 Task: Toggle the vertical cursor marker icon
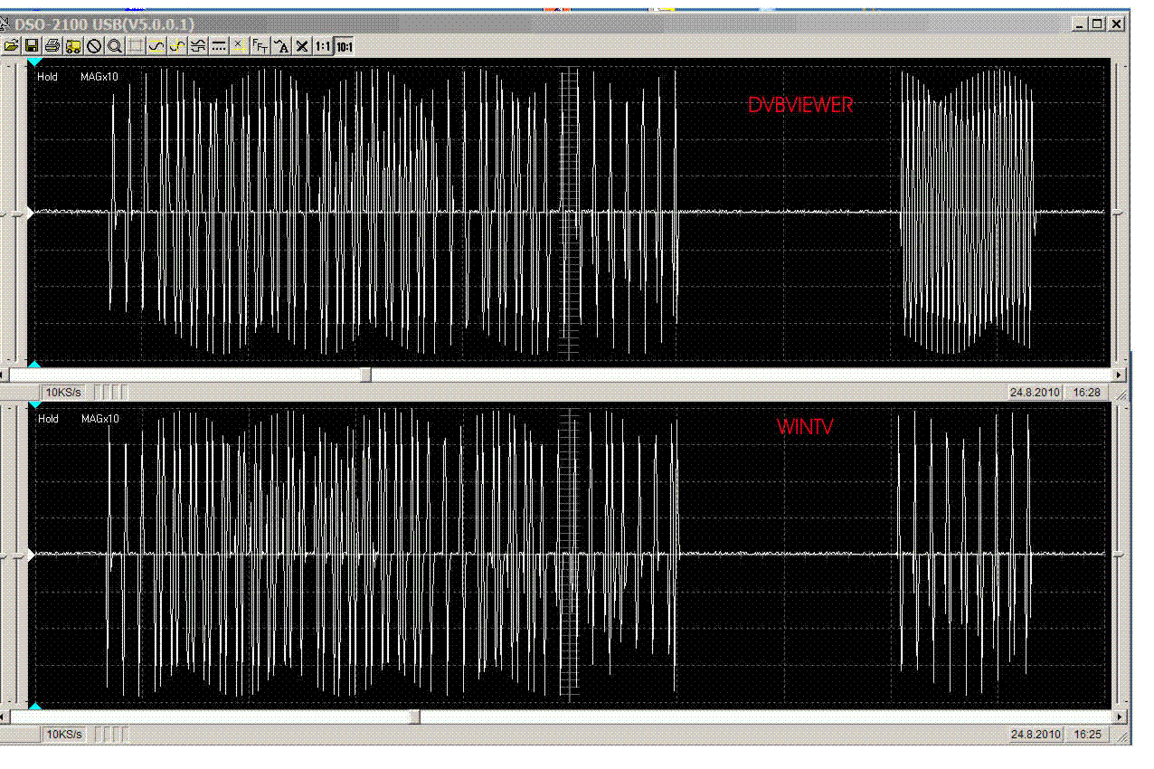pyautogui.click(x=239, y=46)
